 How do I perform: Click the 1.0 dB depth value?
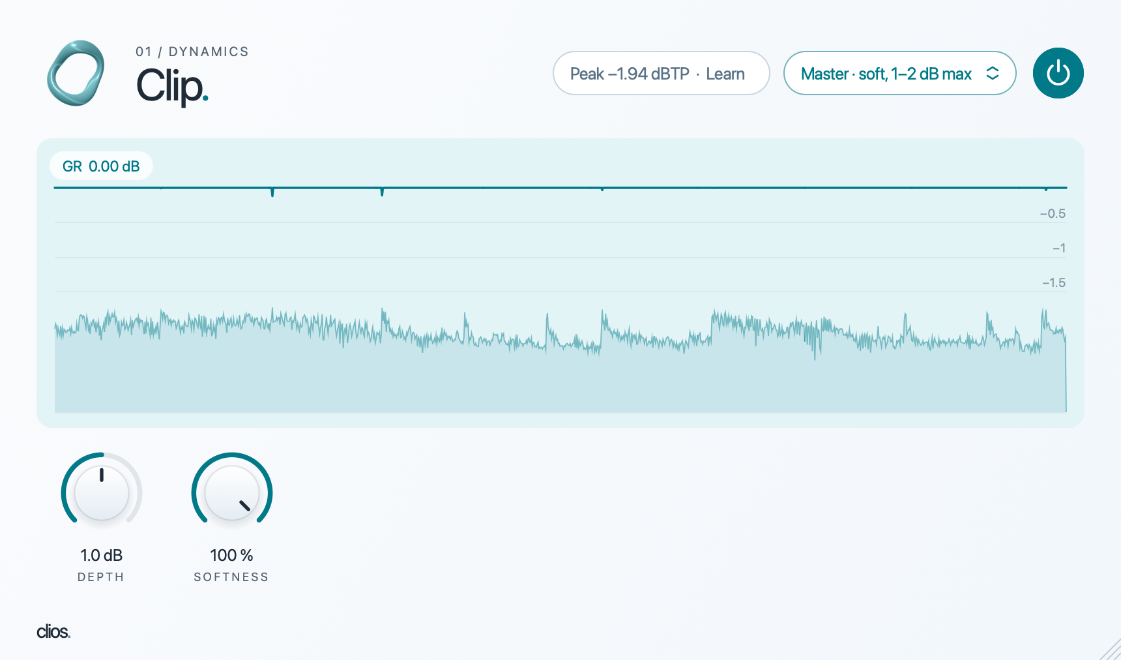pyautogui.click(x=101, y=555)
